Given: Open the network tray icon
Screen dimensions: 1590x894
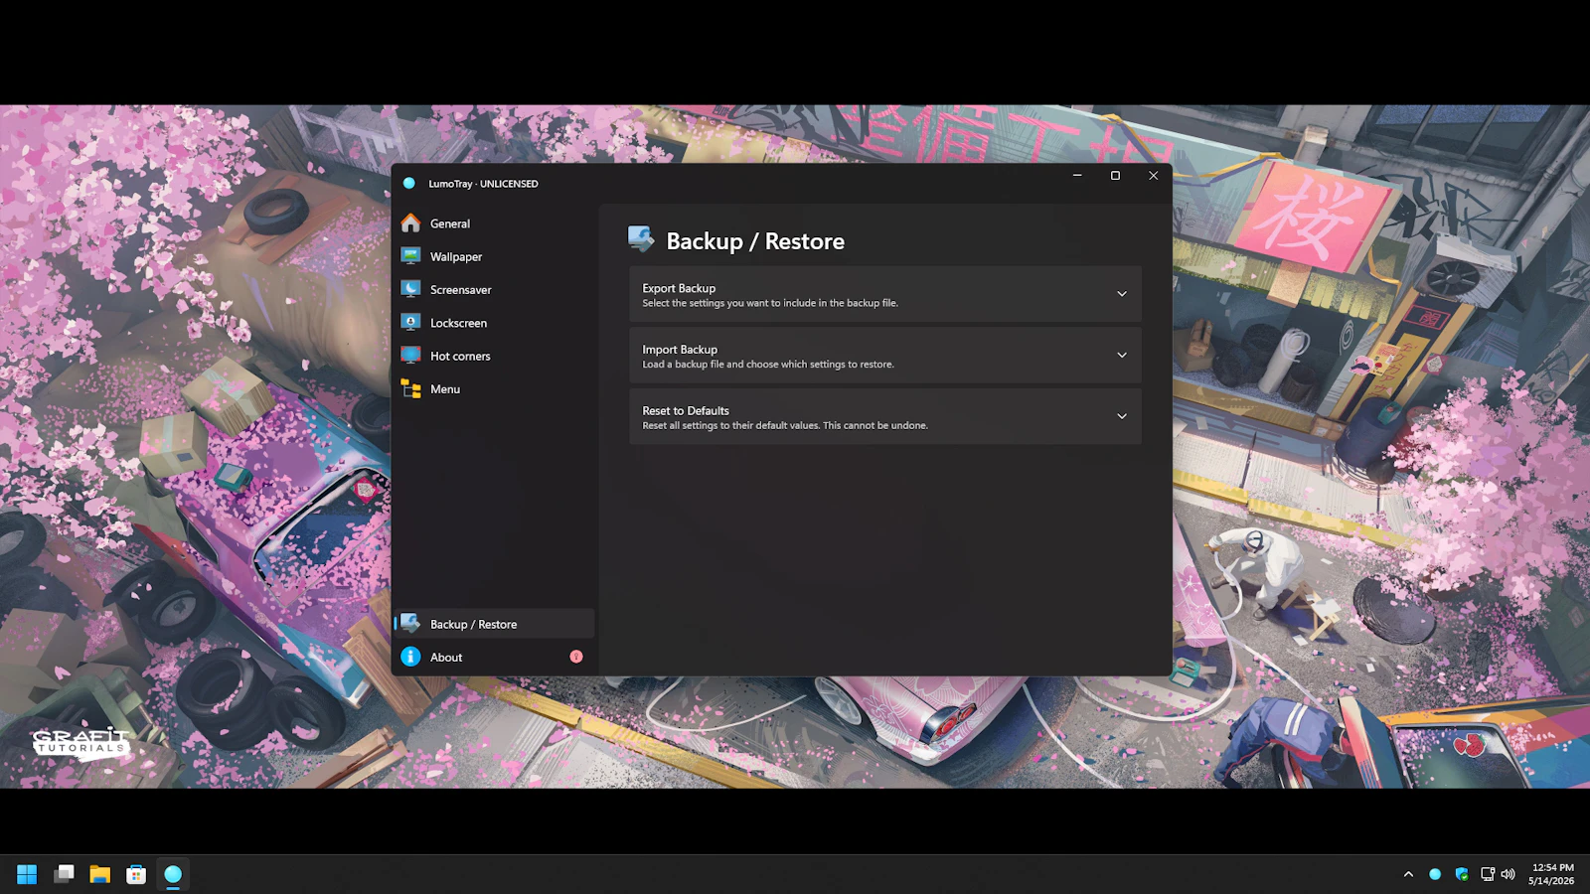Looking at the screenshot, I should tap(1488, 874).
